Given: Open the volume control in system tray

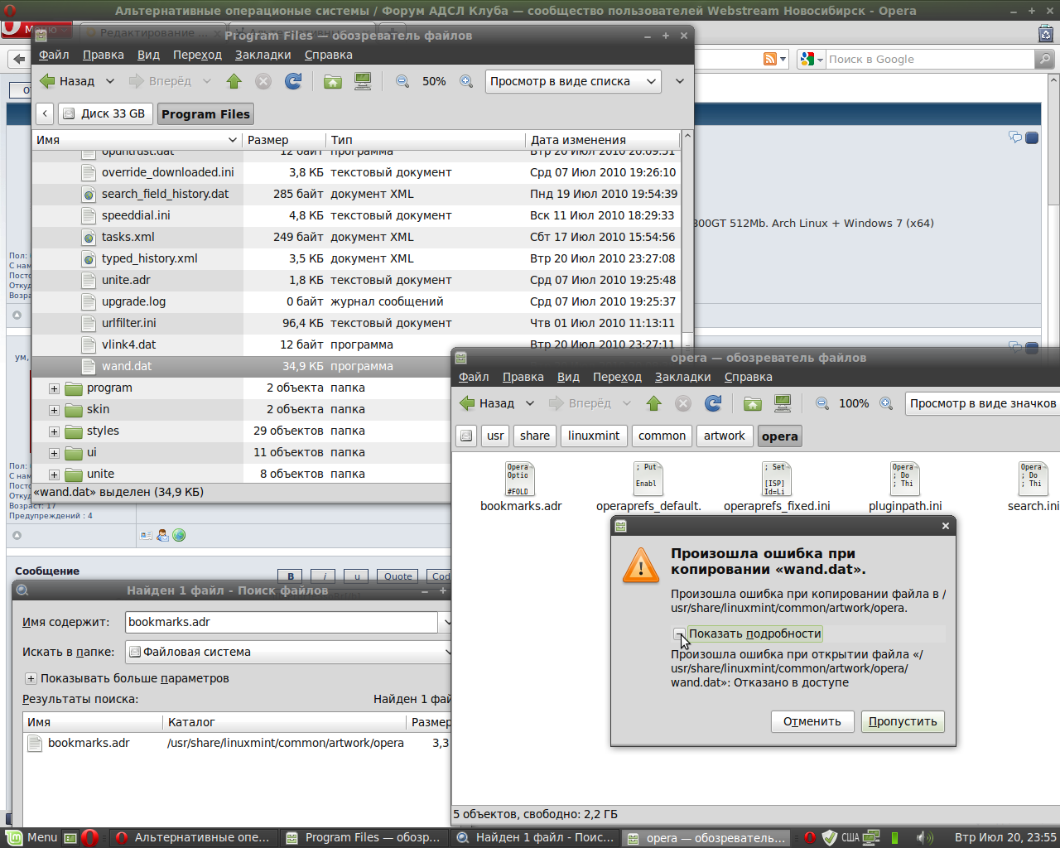Looking at the screenshot, I should pos(924,837).
